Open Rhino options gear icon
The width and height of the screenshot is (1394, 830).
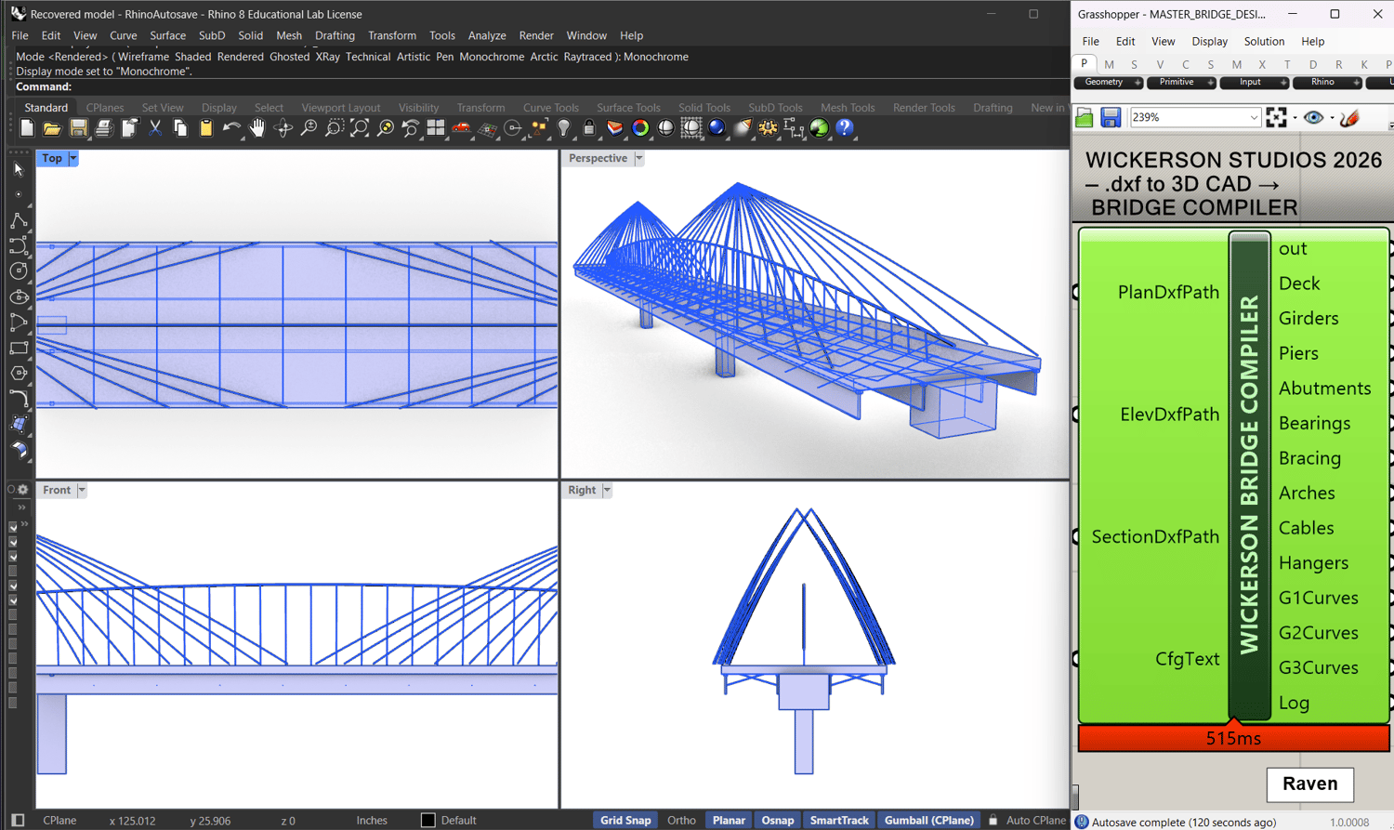[768, 128]
